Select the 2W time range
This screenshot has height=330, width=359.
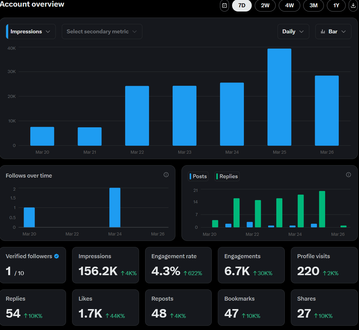[265, 5]
